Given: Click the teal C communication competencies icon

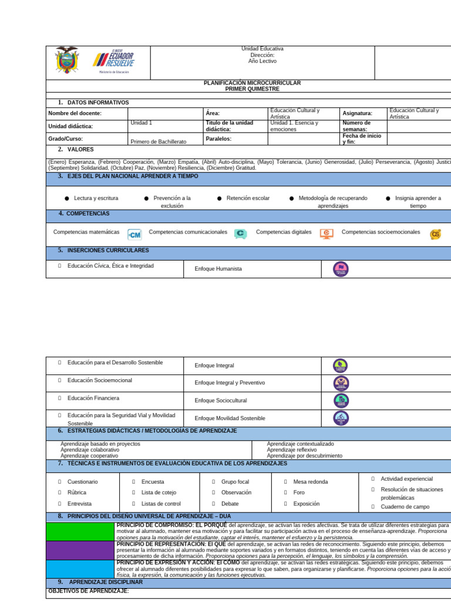Looking at the screenshot, I should point(240,234).
